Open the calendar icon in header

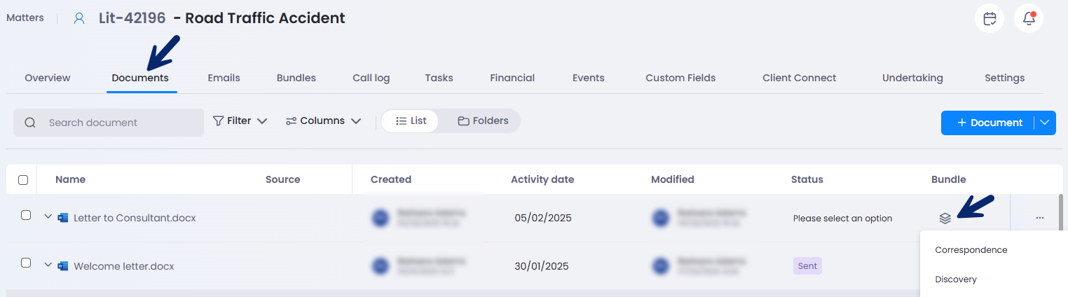990,19
